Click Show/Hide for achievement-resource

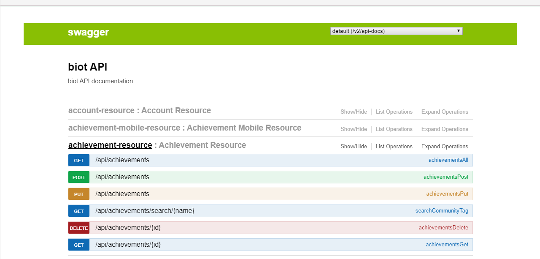point(354,147)
